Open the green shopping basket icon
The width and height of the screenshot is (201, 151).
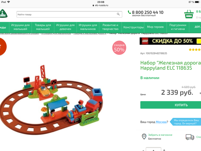point(189,14)
